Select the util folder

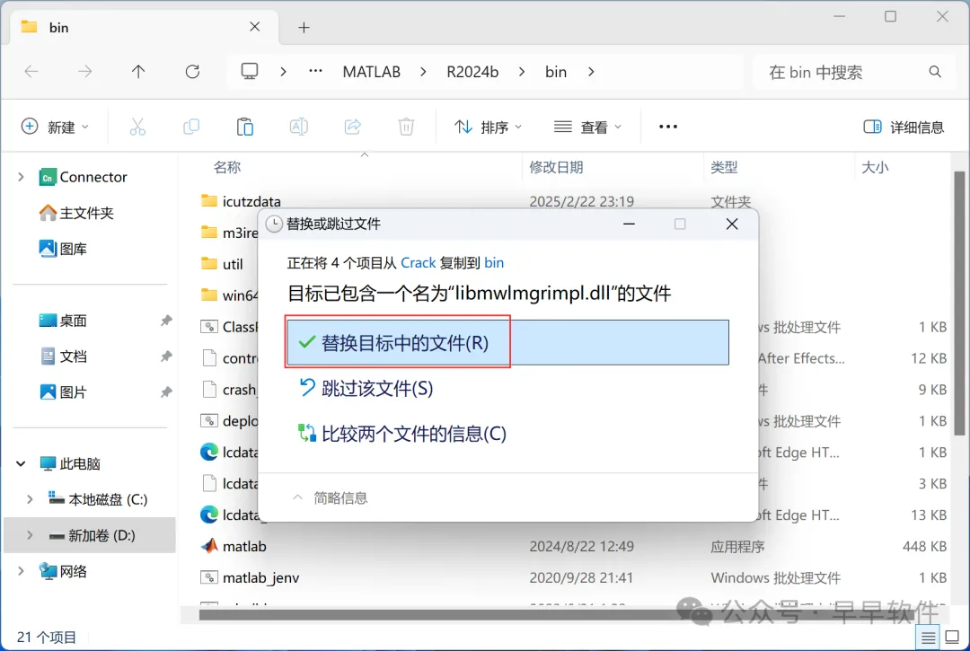click(222, 264)
